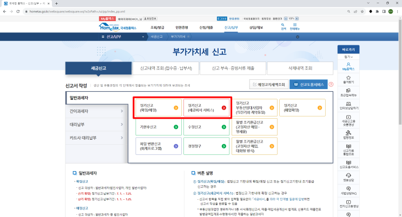Reload the page in Chrome
402x217 pixels.
pyautogui.click(x=18, y=11)
